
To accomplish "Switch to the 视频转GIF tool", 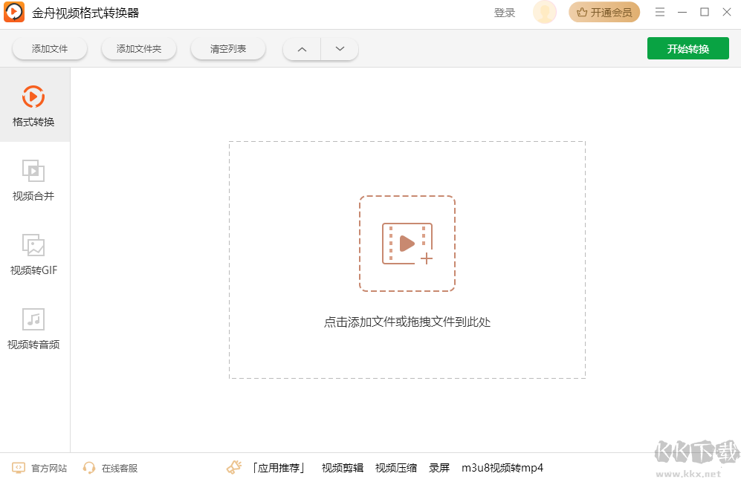I will tap(34, 252).
